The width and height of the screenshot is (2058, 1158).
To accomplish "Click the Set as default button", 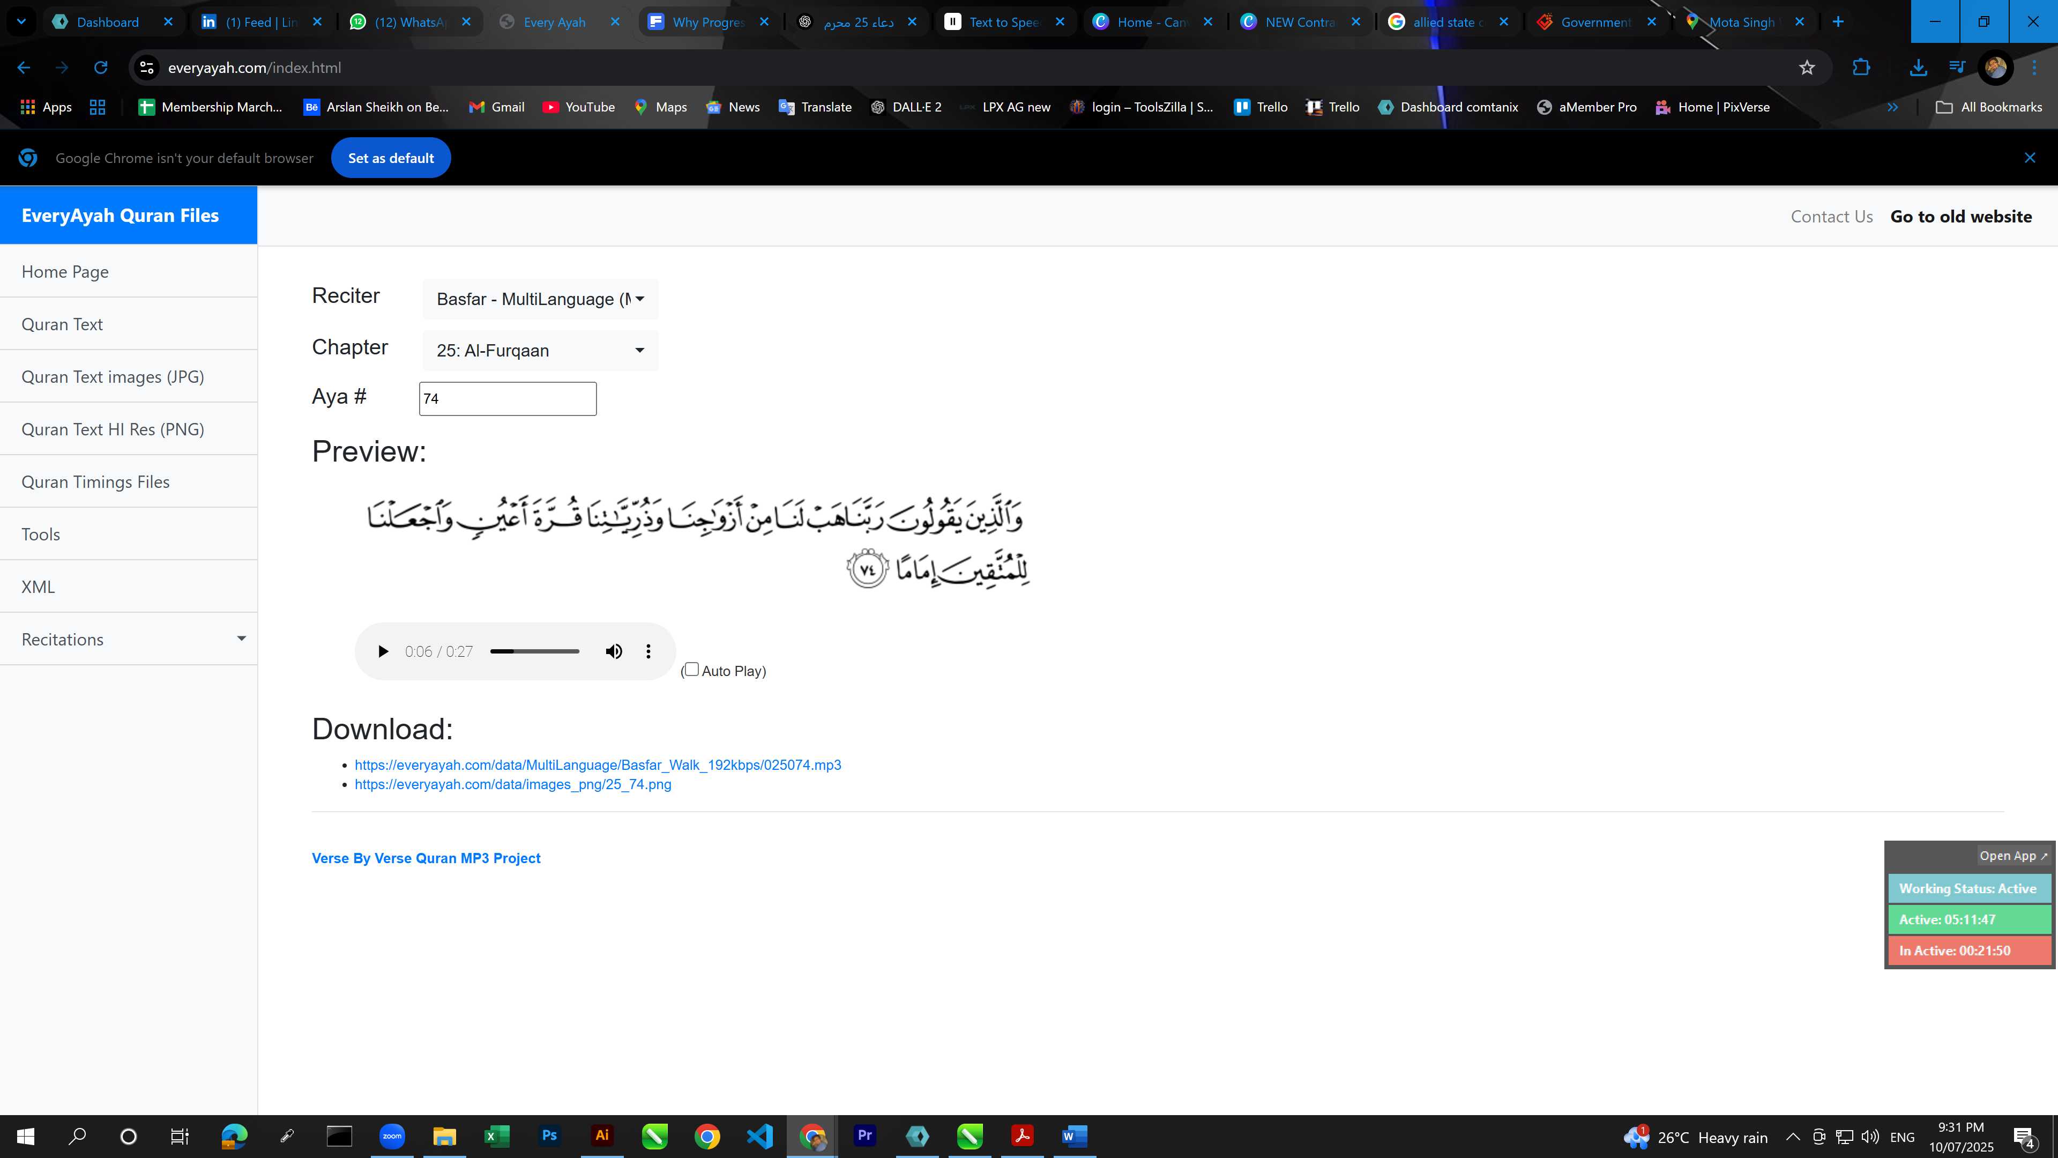I will [391, 158].
